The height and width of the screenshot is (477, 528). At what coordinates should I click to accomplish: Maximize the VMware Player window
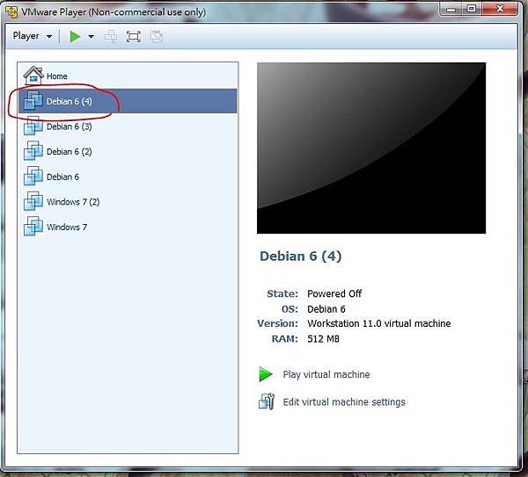point(472,9)
